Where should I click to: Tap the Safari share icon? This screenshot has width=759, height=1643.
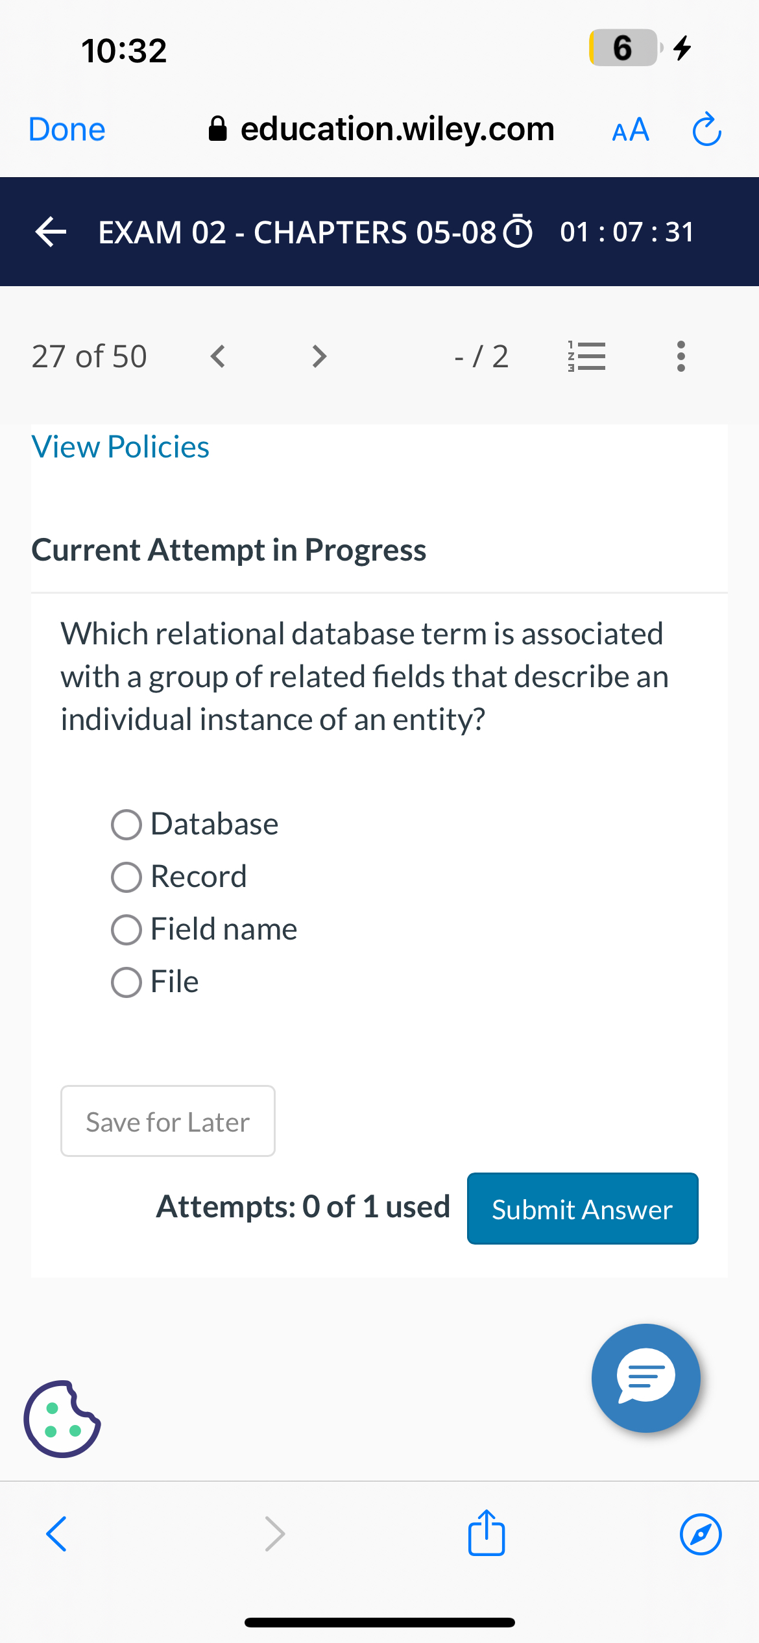pos(485,1534)
